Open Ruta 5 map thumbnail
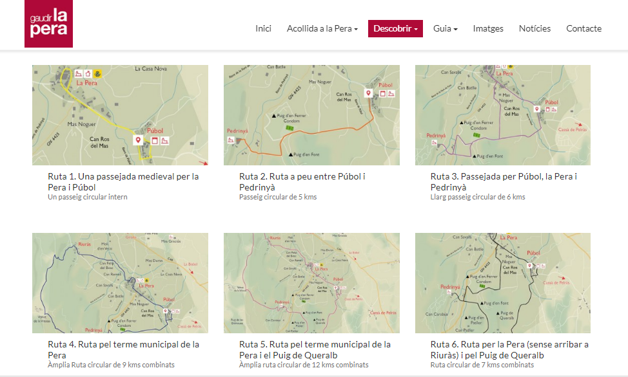This screenshot has height=377, width=628. pos(311,282)
